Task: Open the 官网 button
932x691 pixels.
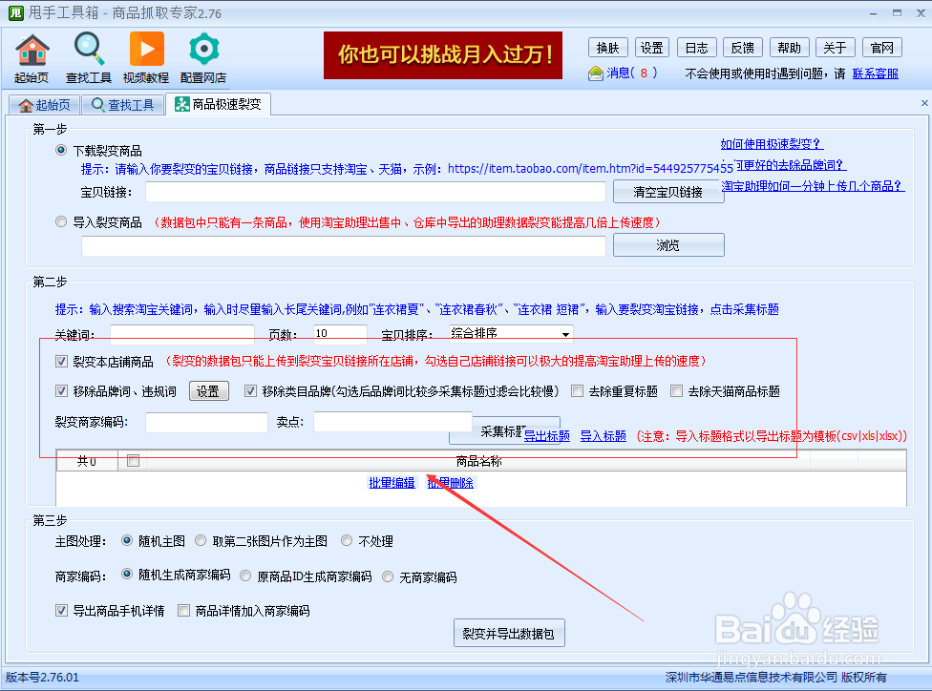Action: 882,48
